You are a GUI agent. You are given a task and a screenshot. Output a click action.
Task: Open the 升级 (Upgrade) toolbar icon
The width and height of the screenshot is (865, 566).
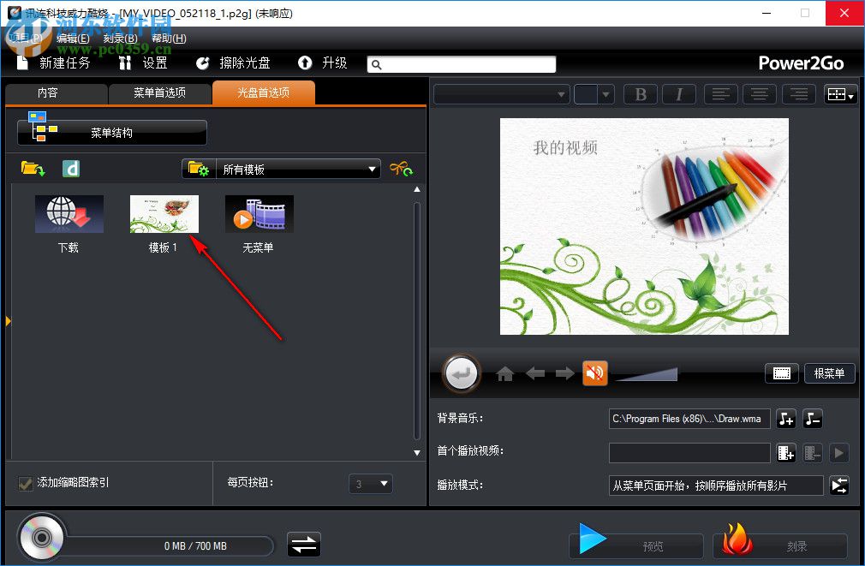coord(307,63)
